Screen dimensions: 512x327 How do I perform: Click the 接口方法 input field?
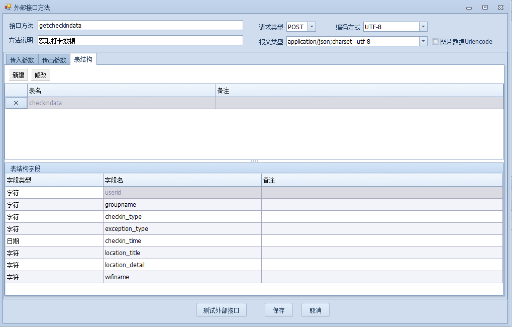(140, 26)
